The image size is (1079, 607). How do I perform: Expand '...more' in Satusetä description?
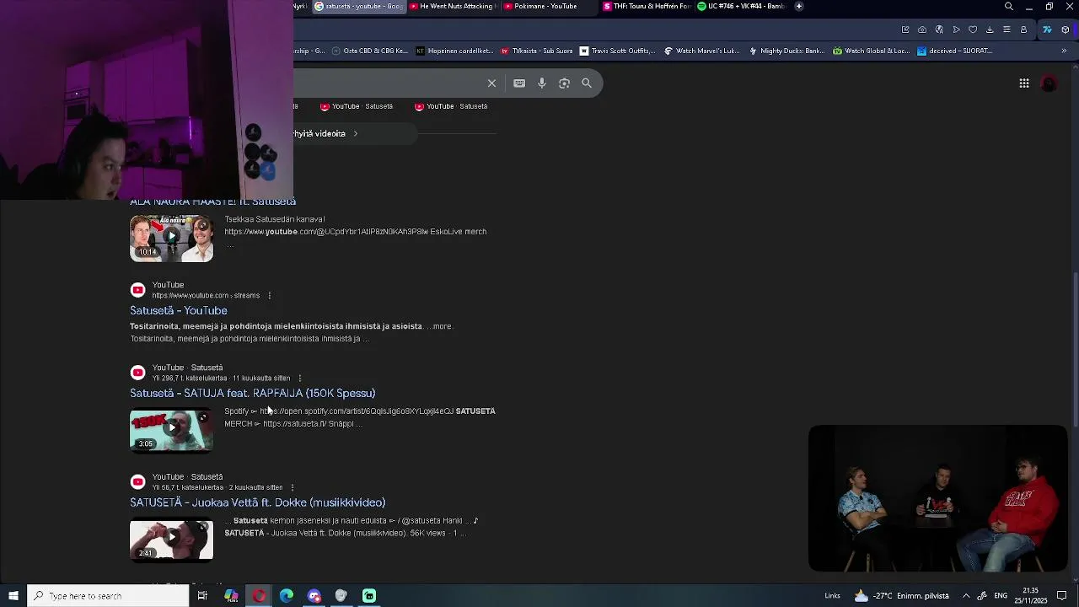(439, 326)
